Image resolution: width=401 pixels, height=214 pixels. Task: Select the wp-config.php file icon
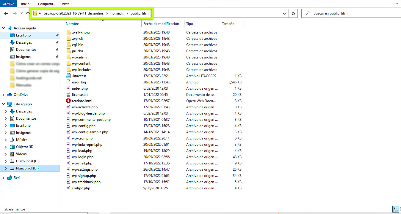(68, 126)
